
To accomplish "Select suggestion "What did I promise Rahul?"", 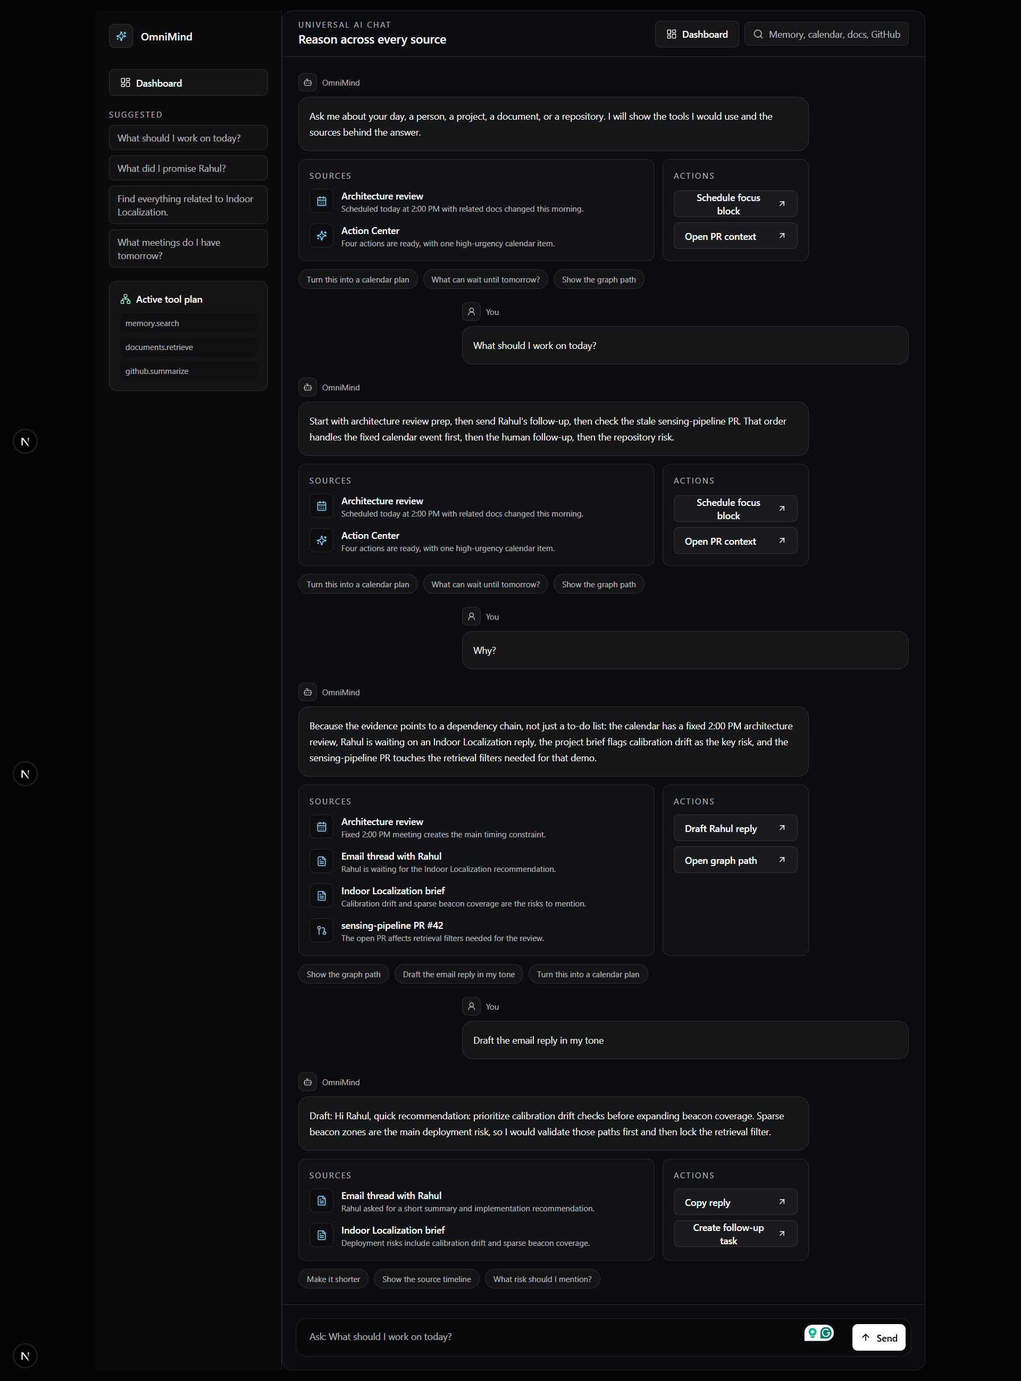I will (188, 168).
